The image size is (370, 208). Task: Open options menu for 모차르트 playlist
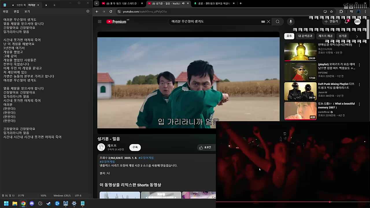coord(359,65)
